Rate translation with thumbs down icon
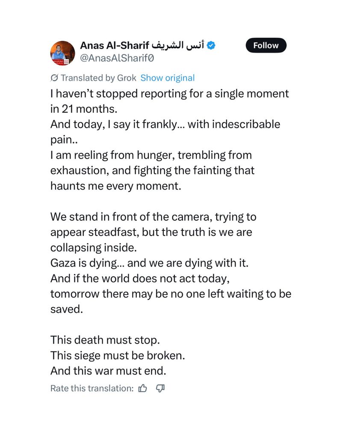Screen dimensions: 342x428 [x=160, y=388]
